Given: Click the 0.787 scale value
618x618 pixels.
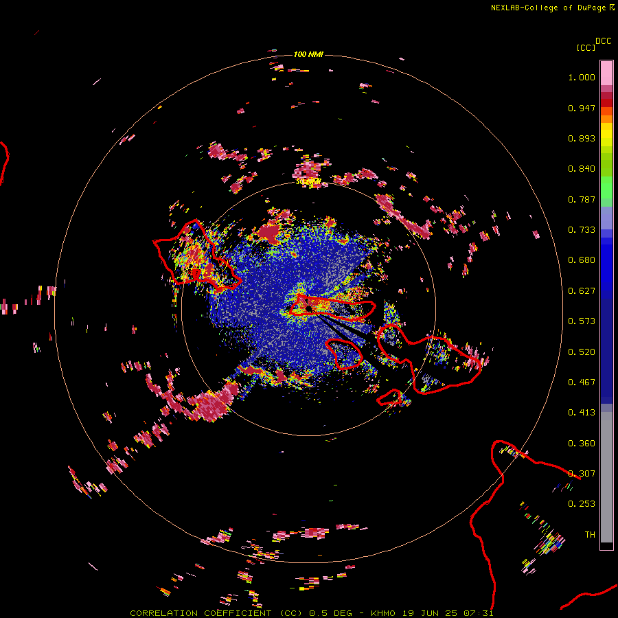Looking at the screenshot, I should click(x=582, y=199).
